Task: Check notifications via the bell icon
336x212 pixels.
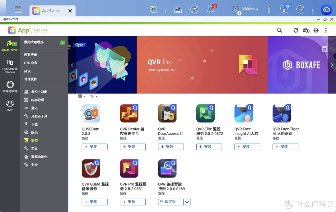Action: click(x=210, y=9)
